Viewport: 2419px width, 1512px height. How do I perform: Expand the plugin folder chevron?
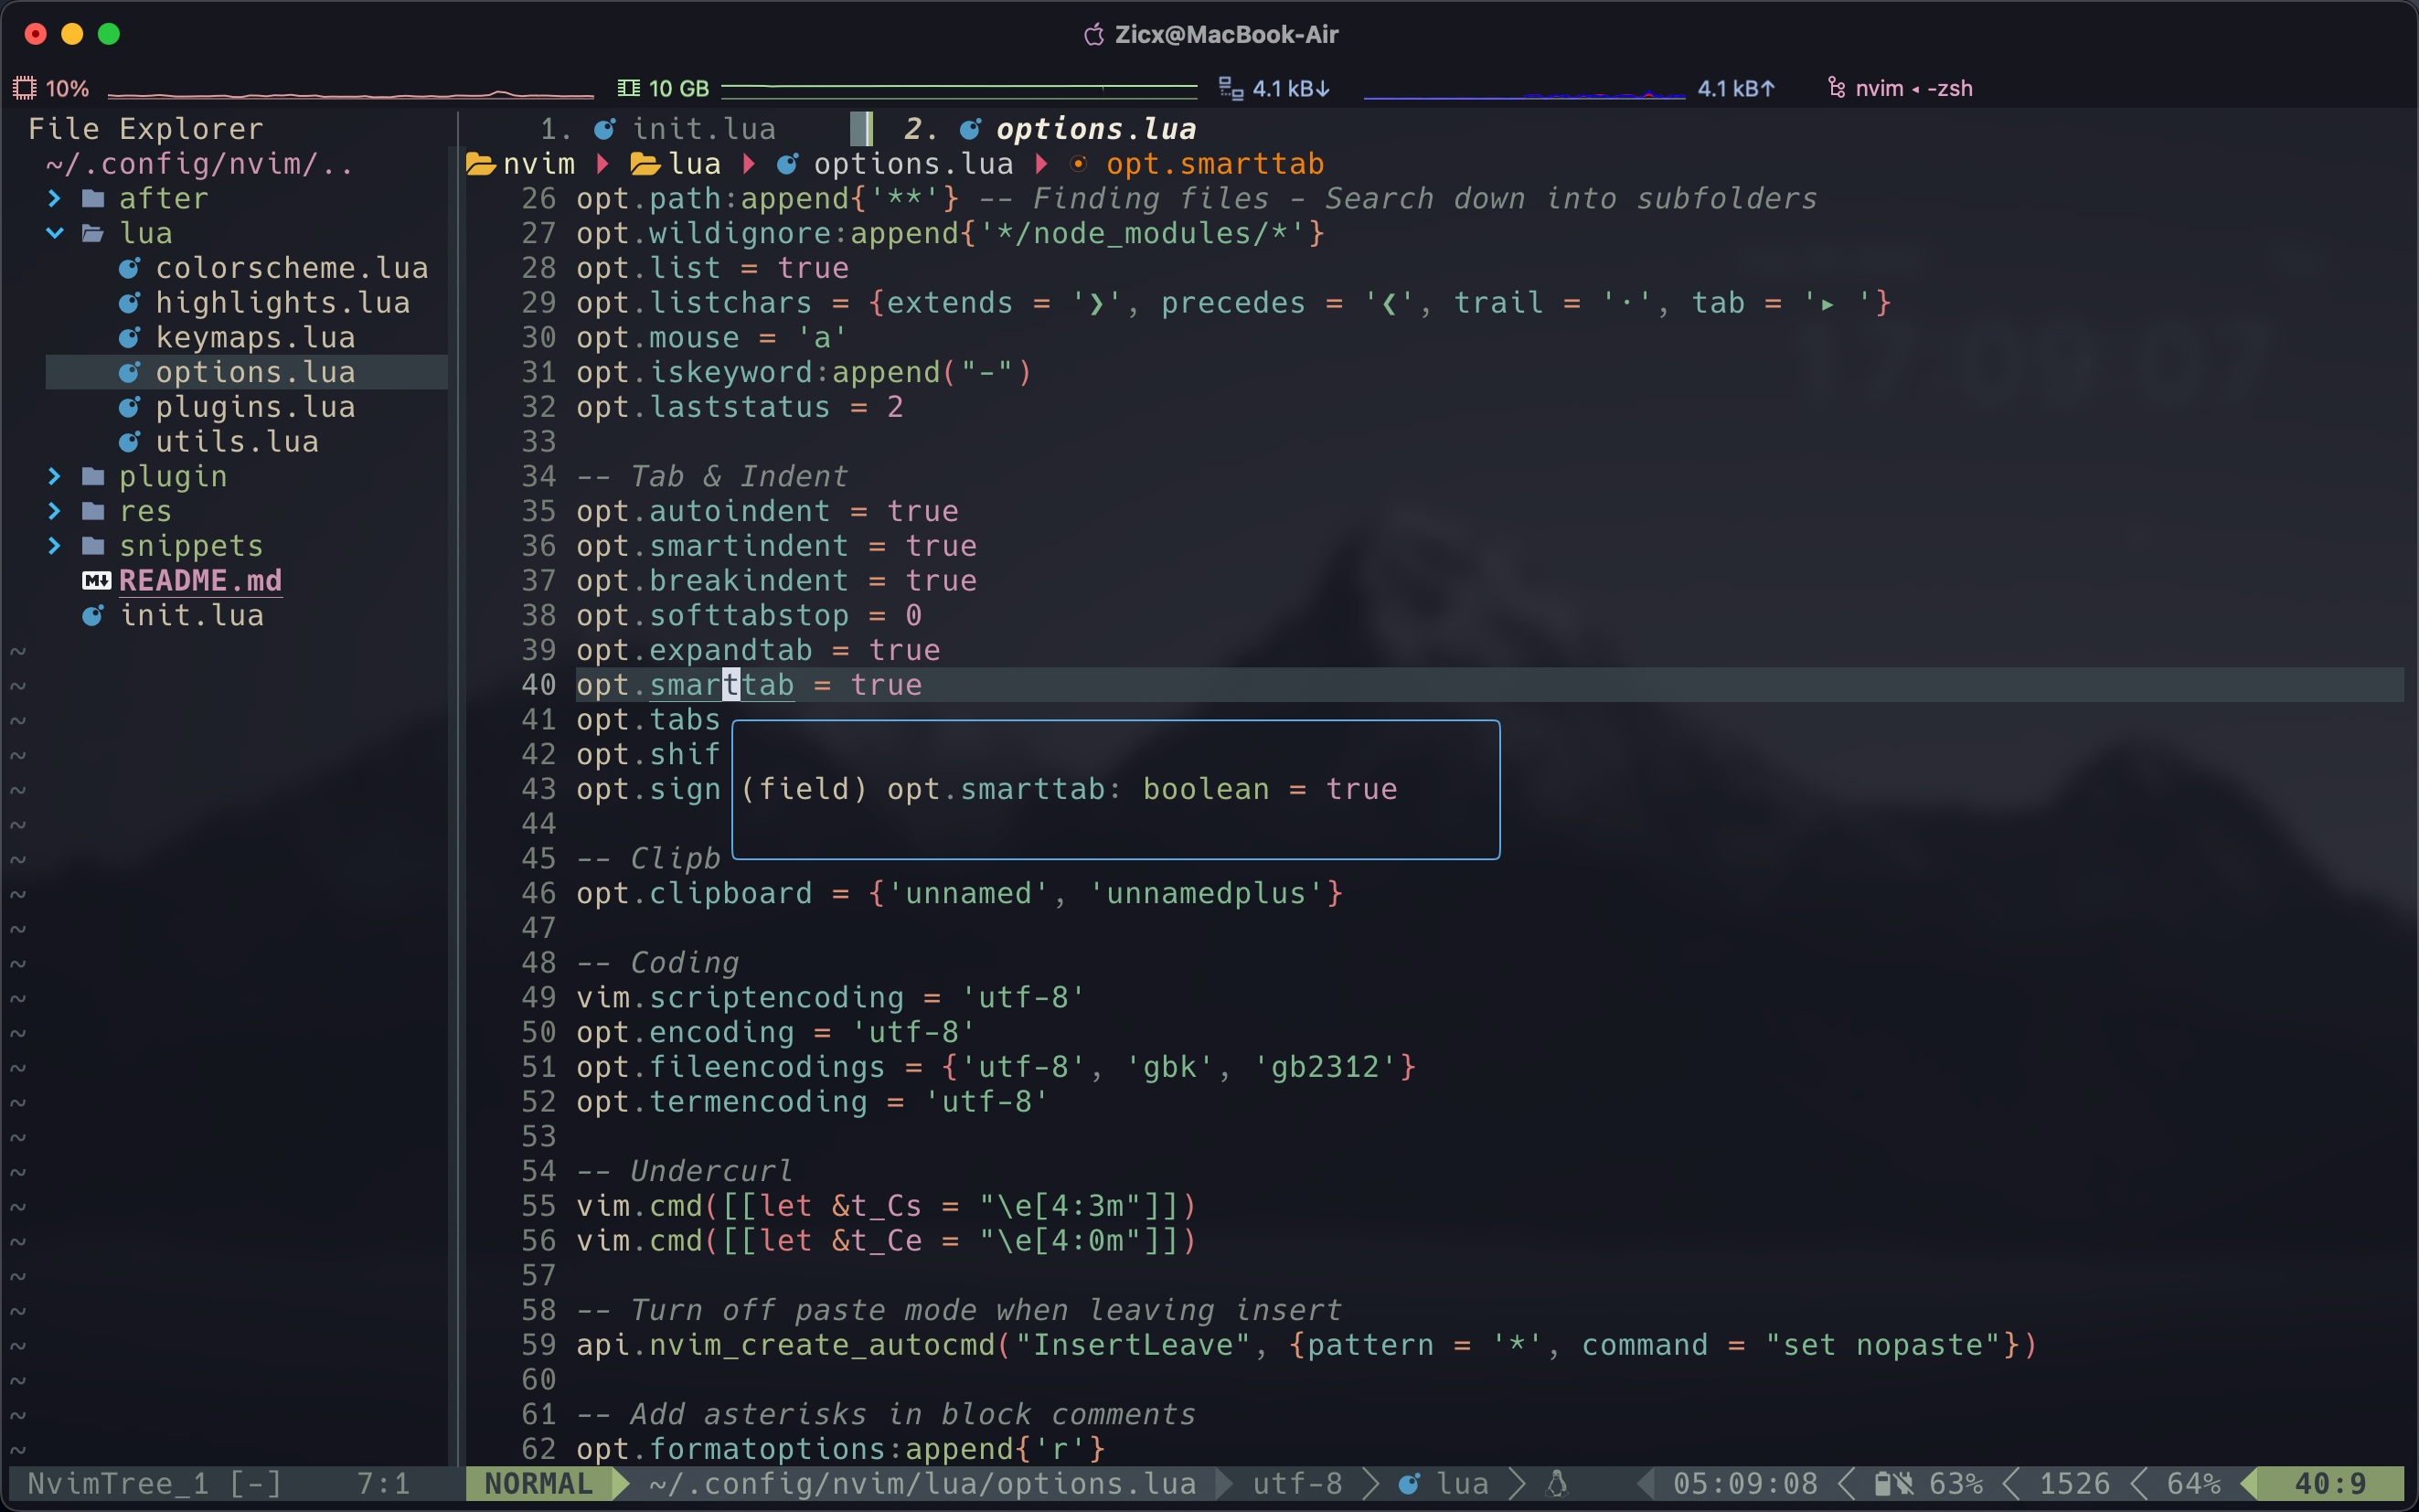tap(55, 477)
